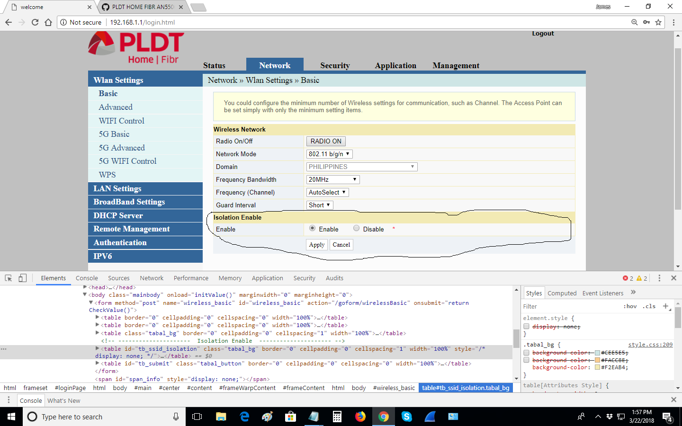Bookmark page with star icon
682x426 pixels.
(658, 22)
